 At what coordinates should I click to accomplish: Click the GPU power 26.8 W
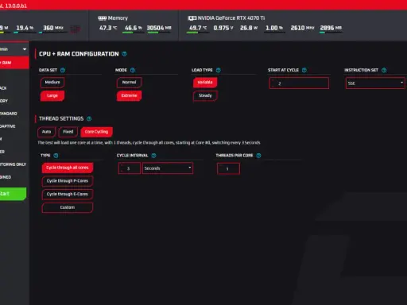(x=249, y=28)
